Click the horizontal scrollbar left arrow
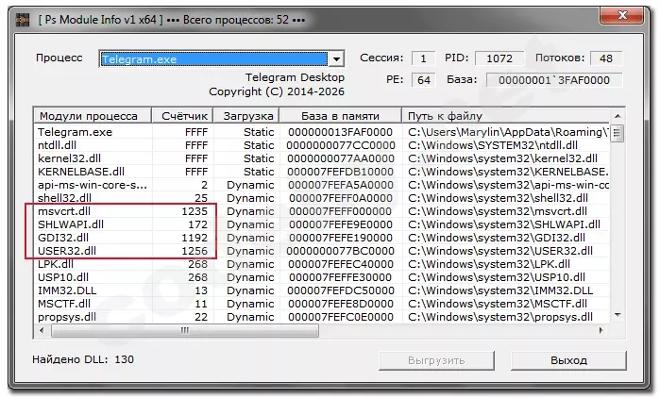This screenshot has height=398, width=660. click(x=42, y=330)
